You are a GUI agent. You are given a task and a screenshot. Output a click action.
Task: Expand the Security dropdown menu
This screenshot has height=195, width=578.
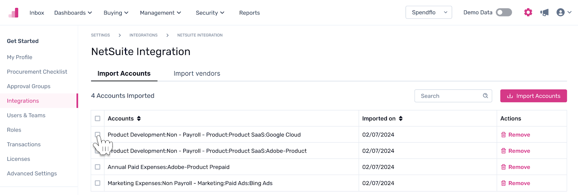pyautogui.click(x=210, y=13)
